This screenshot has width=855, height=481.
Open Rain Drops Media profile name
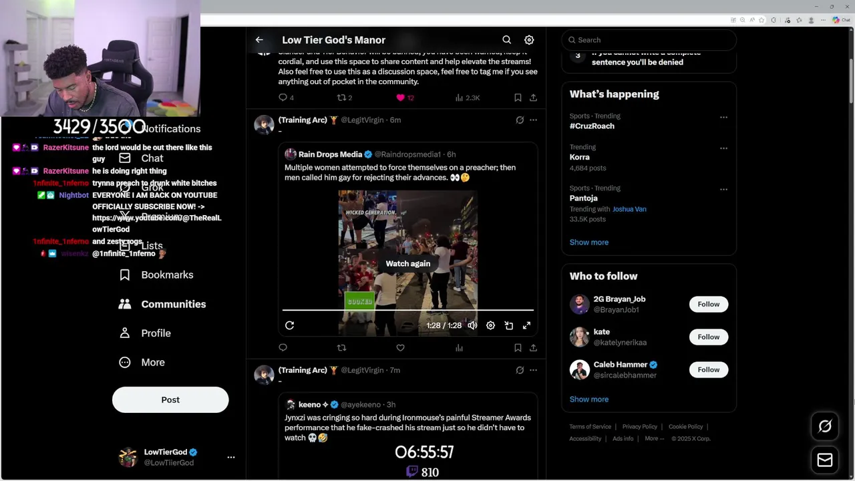(330, 154)
